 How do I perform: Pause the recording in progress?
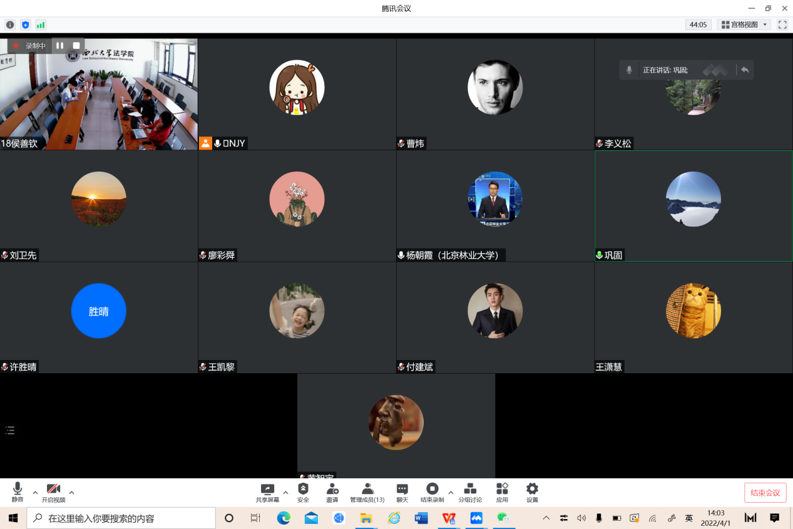coord(60,46)
